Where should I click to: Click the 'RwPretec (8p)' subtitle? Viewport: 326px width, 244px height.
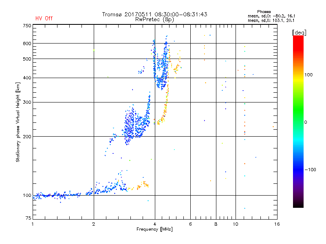(x=154, y=20)
